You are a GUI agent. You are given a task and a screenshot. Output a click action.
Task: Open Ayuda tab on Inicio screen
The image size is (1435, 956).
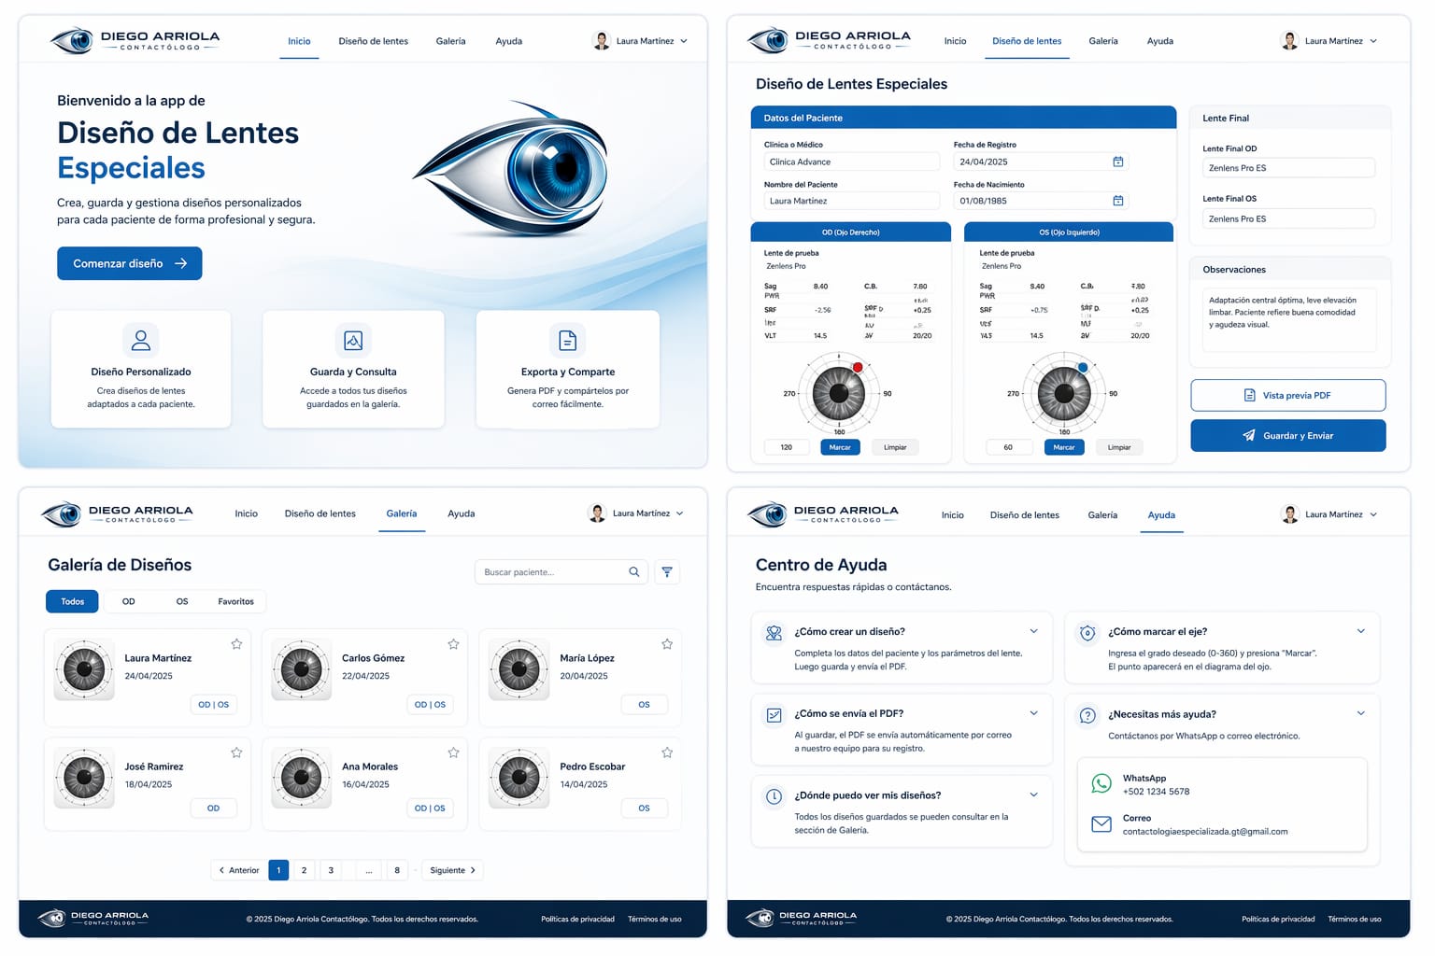point(508,41)
